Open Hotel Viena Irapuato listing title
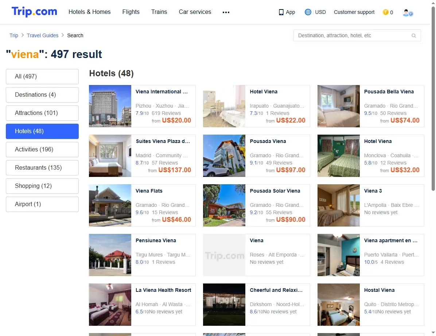This screenshot has height=336, width=436. click(x=264, y=92)
